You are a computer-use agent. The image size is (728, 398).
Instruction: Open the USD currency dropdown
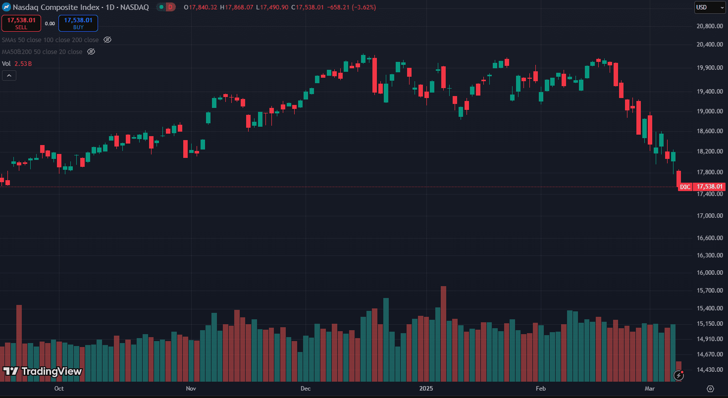tap(709, 7)
